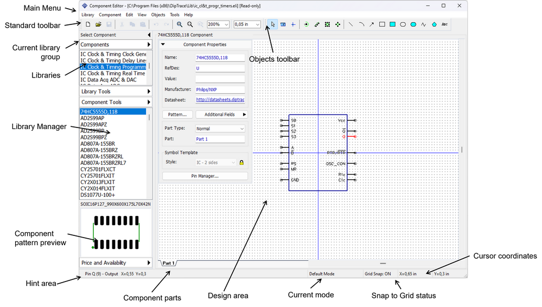This screenshot has height=307, width=542.
Task: Click the Manufacturer field Philips/NXP
Action: [x=220, y=89]
